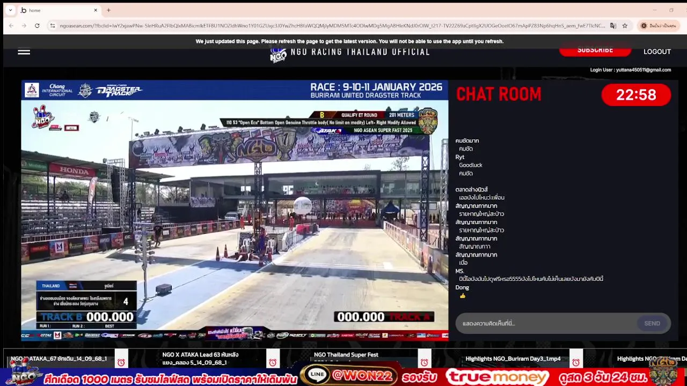Click clock icon beside Highlights NGO_Buriram Day3

point(576,362)
